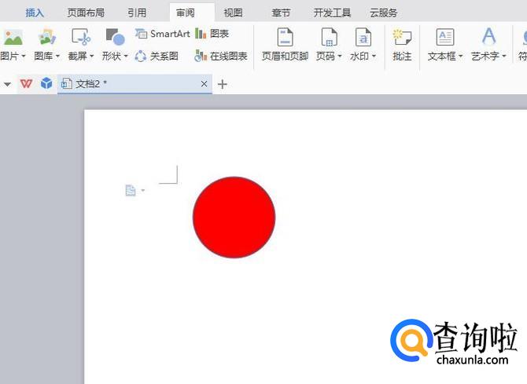Click the Screenshot (截屏) scissors icon

(81, 37)
